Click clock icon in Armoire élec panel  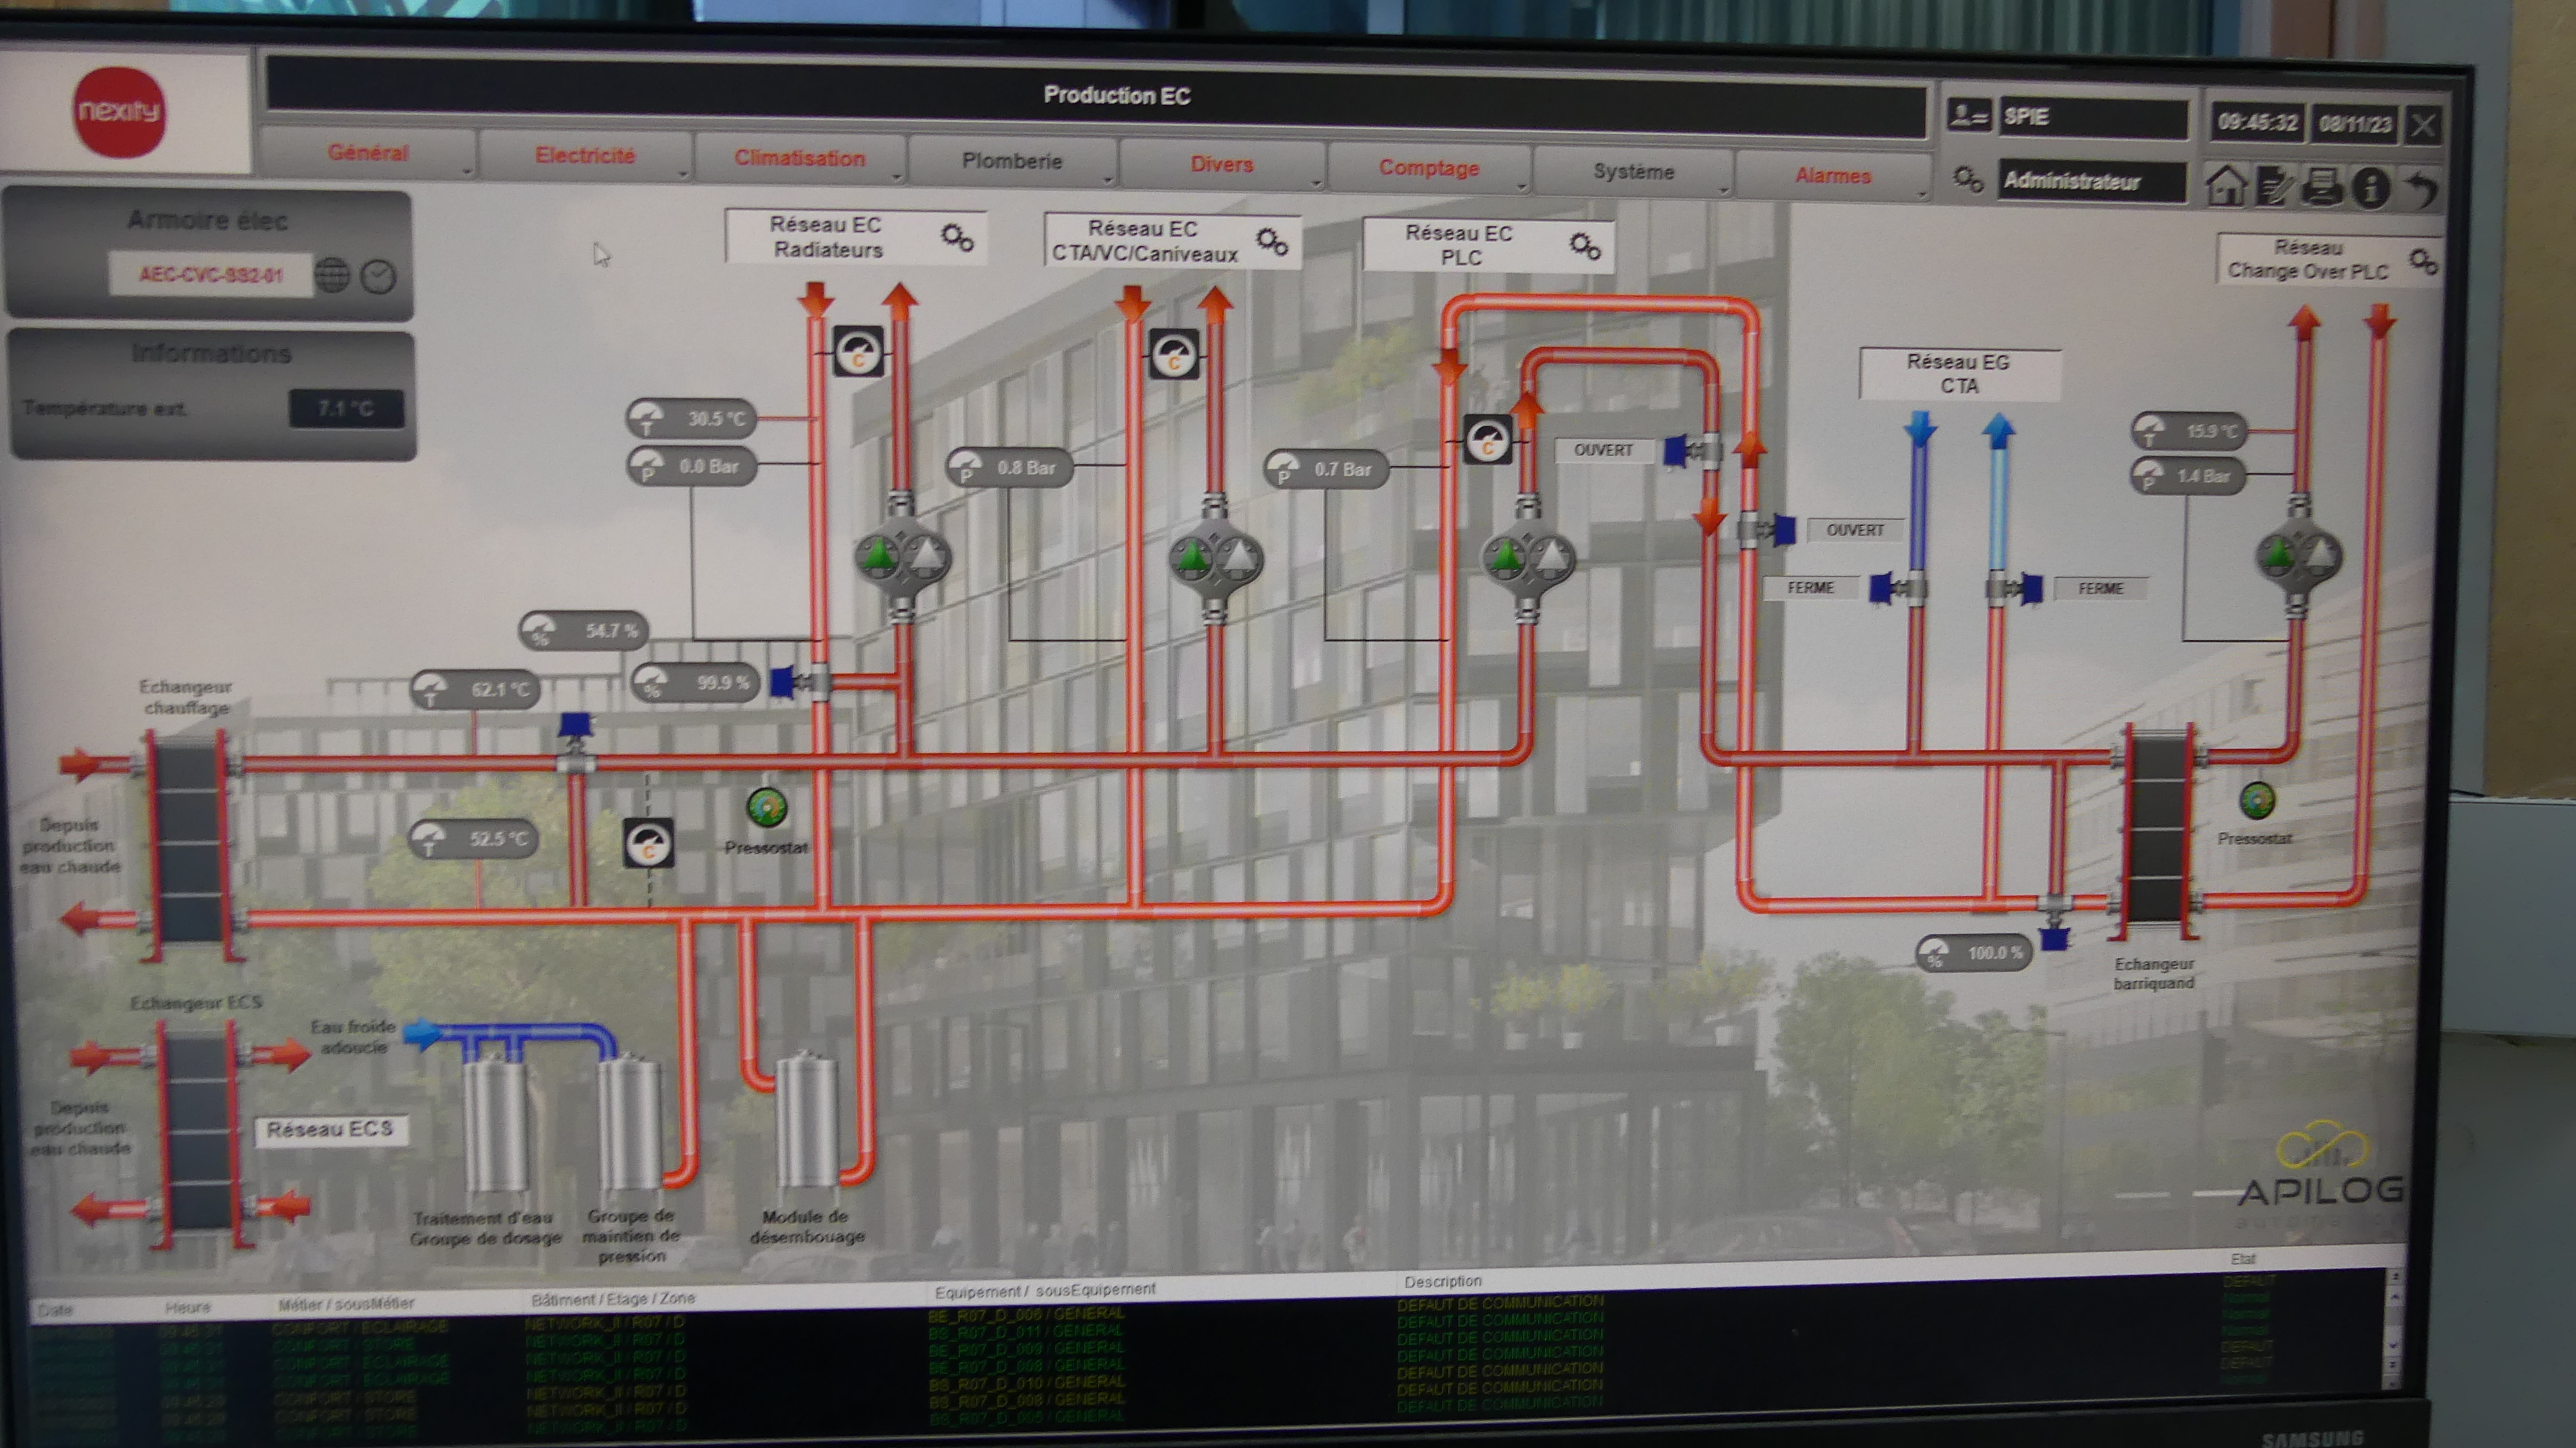point(378,276)
